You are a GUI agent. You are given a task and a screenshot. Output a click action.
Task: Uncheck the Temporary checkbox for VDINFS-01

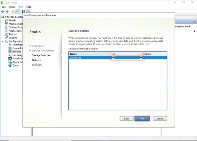(x=141, y=58)
